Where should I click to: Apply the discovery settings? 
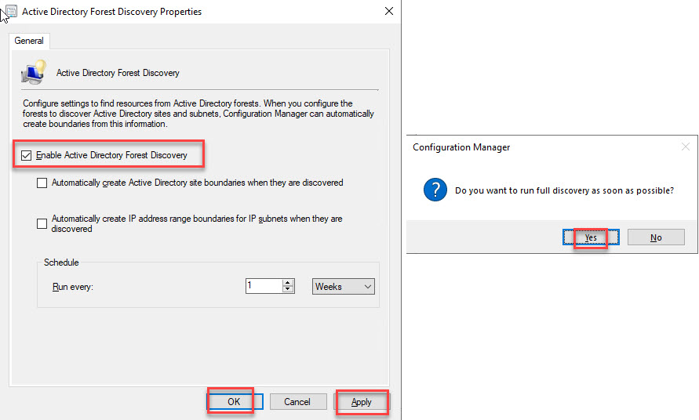click(x=362, y=402)
